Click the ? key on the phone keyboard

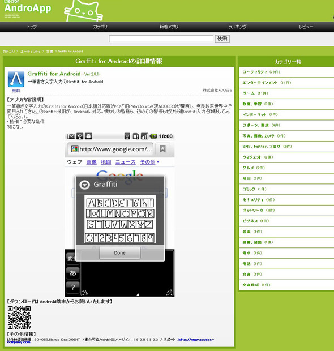[x=73, y=287]
